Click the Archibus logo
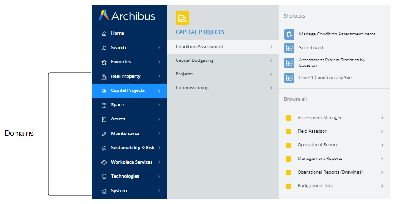The image size is (395, 204). pyautogui.click(x=127, y=16)
